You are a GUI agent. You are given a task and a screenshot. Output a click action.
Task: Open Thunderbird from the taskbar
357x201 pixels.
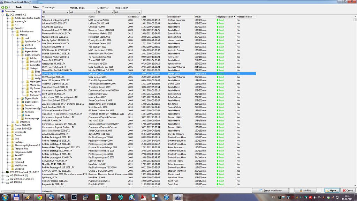(51, 197)
